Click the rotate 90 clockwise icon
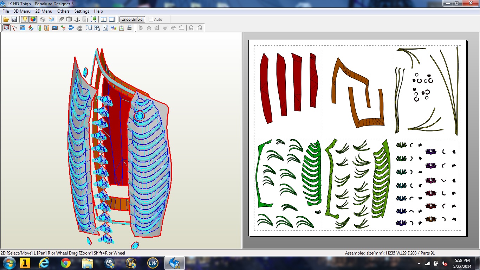The image size is (480, 270). (x=200, y=28)
